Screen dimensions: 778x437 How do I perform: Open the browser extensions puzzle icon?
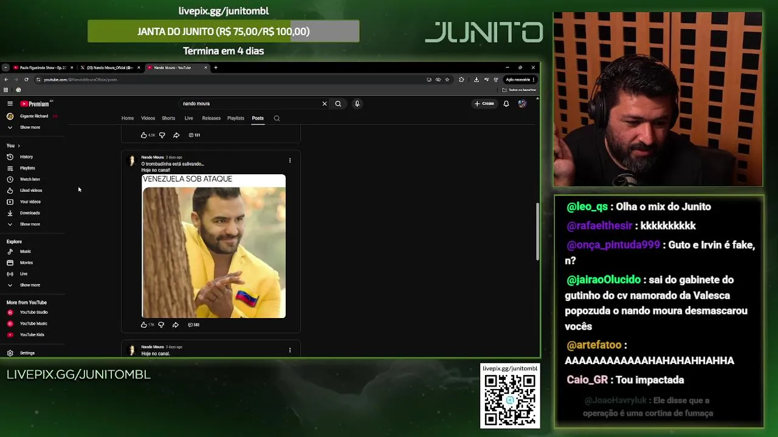tap(461, 80)
